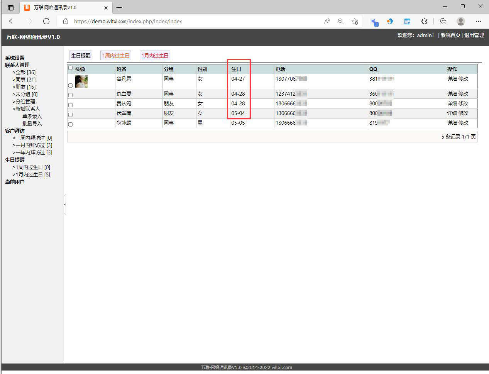The height and width of the screenshot is (374, 489).
Task: Open 系统设置 in the sidebar
Action: click(15, 58)
